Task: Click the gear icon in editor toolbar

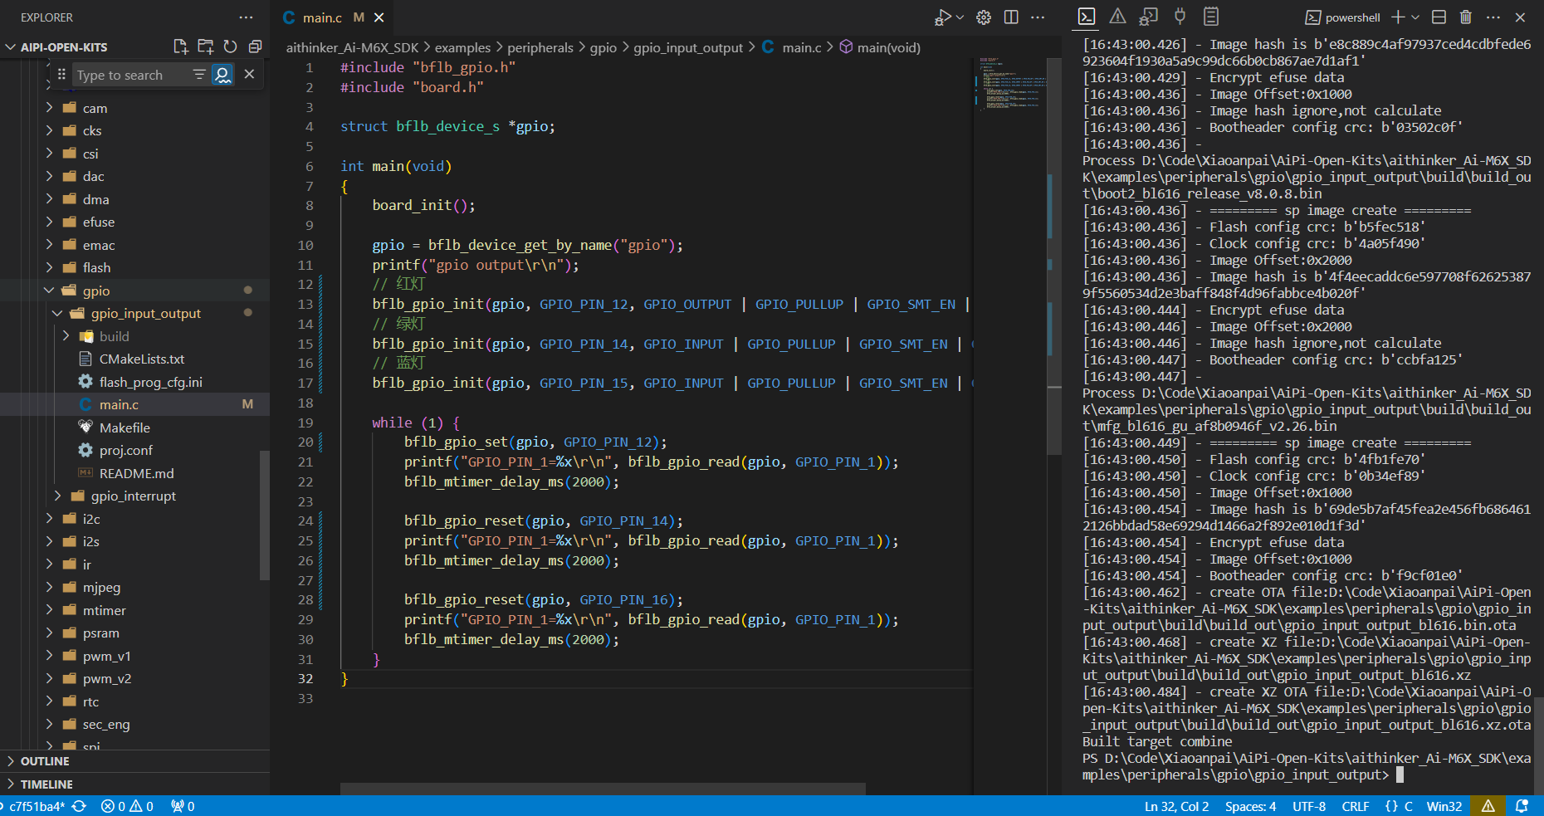Action: 984,17
